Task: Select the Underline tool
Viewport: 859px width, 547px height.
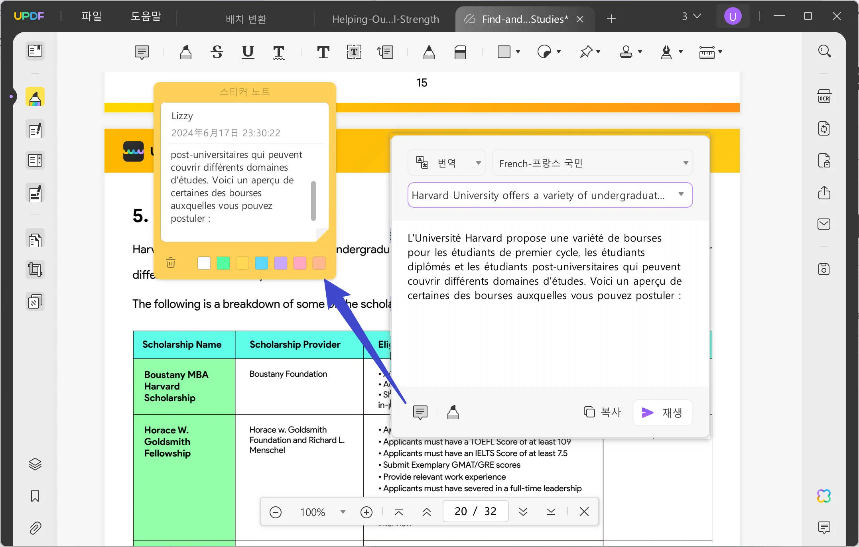Action: (248, 52)
